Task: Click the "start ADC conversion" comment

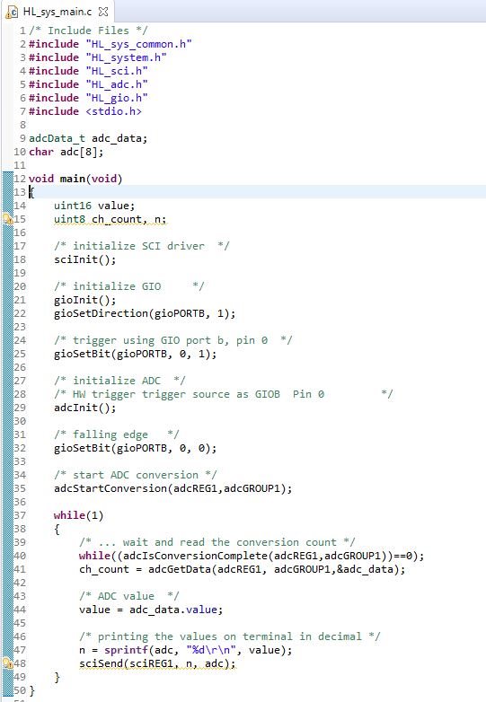Action: [x=136, y=475]
